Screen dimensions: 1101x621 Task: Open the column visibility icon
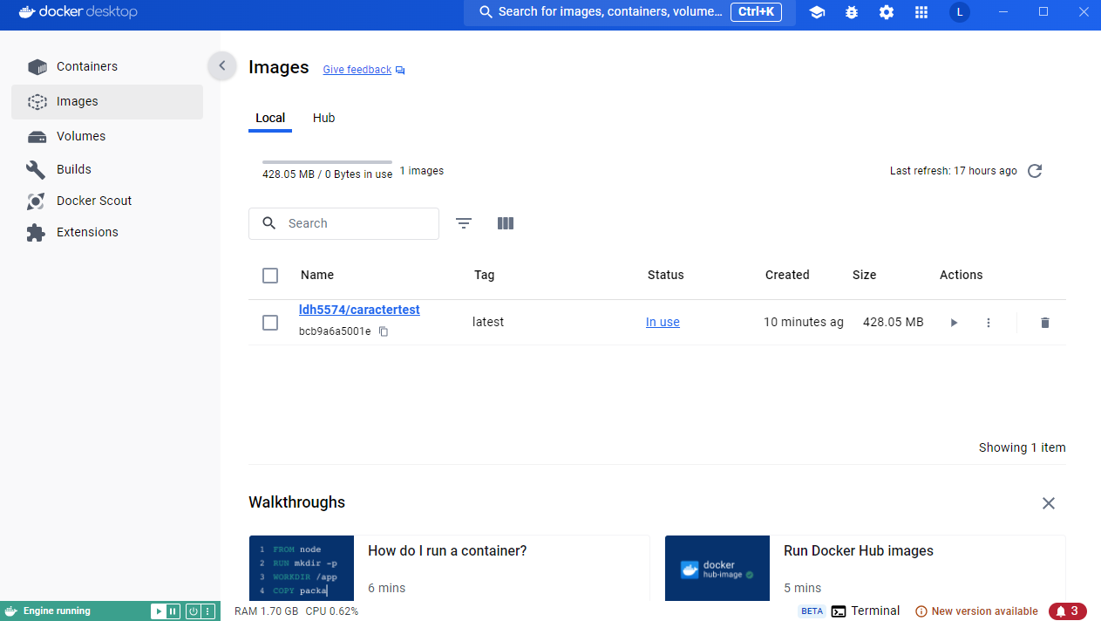click(x=506, y=223)
